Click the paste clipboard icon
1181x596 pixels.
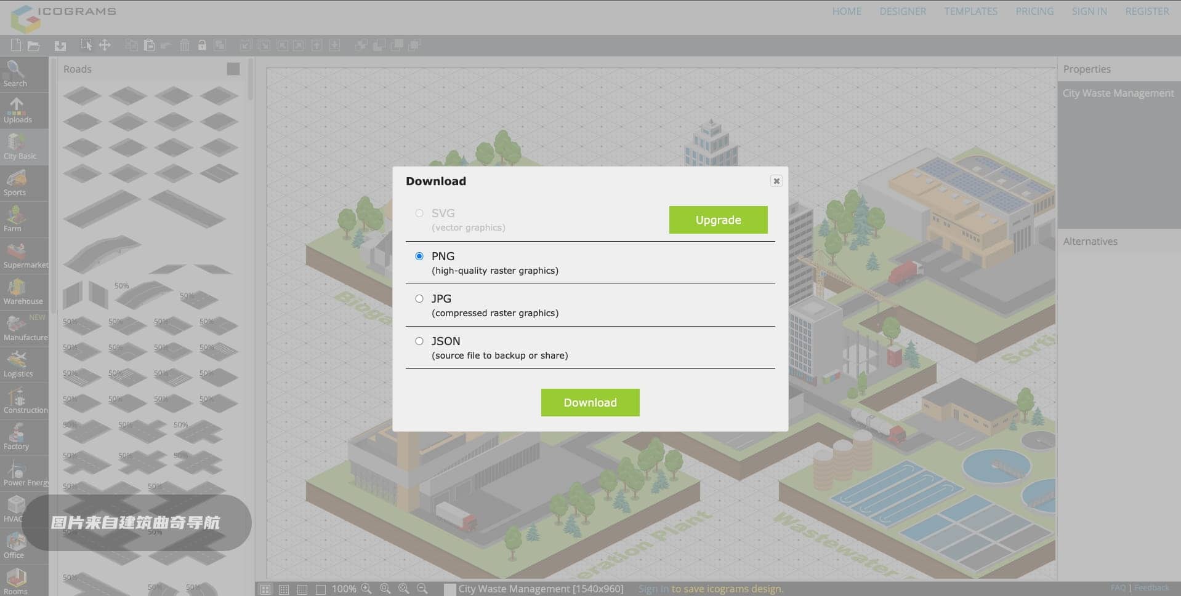coord(149,45)
